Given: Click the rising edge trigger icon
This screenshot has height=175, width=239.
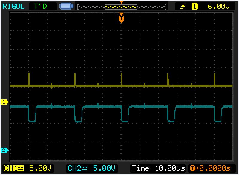Looking at the screenshot, I should pyautogui.click(x=183, y=6).
